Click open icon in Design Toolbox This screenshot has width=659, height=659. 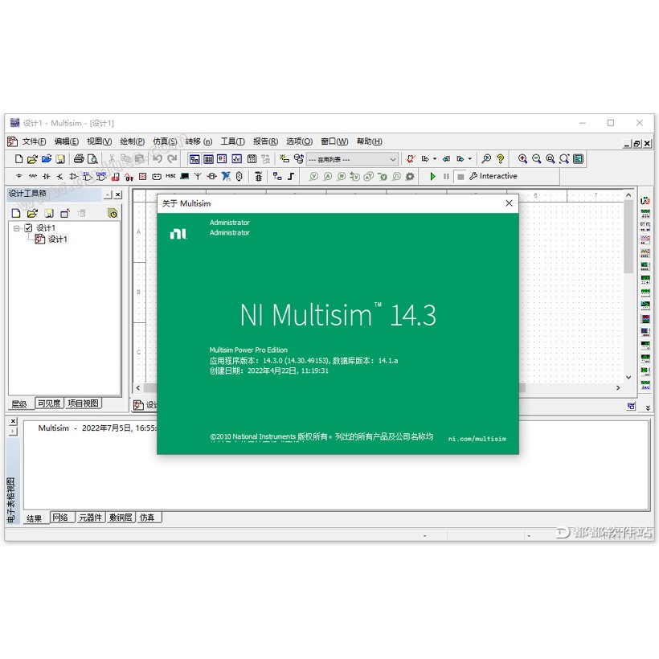32,213
